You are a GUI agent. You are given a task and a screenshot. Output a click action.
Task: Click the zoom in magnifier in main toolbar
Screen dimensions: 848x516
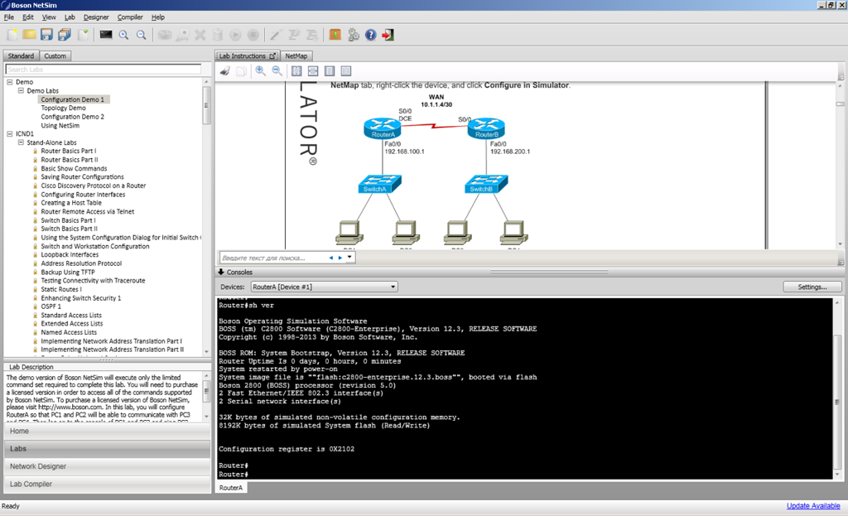tap(124, 35)
